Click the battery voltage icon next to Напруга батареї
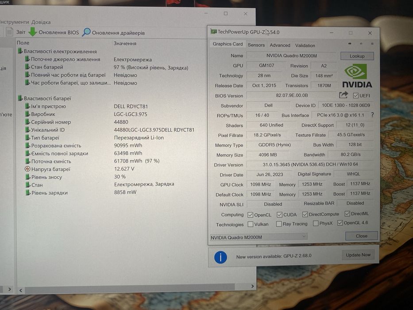The height and width of the screenshot is (310, 413). (27, 169)
